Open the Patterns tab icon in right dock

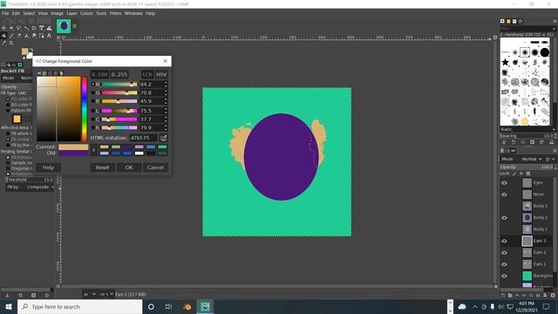tap(508, 21)
